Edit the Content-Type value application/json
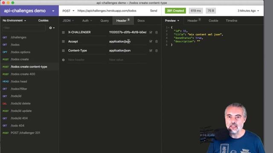The width and height of the screenshot is (273, 153). tap(128, 51)
